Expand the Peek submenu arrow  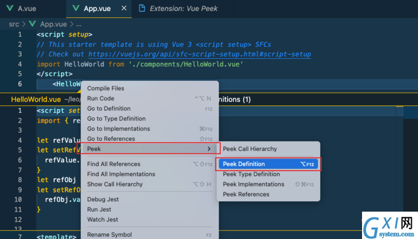209,149
